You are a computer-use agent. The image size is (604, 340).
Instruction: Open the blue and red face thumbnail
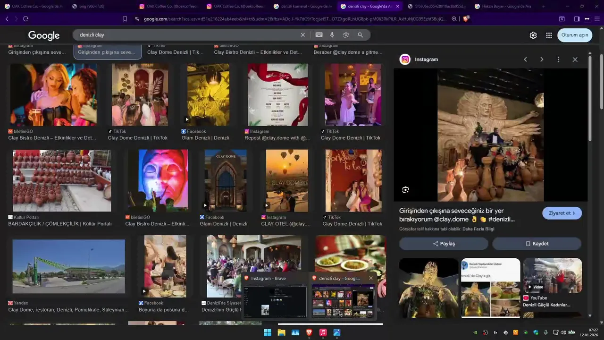tap(164, 181)
